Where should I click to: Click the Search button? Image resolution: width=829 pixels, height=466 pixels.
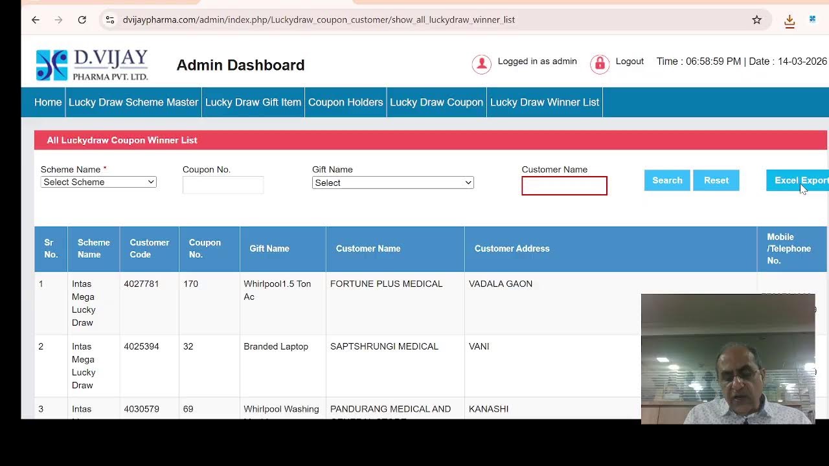(667, 181)
